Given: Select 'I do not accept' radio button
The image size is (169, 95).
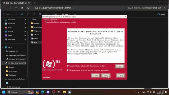Looking at the screenshot, I should point(68,70).
